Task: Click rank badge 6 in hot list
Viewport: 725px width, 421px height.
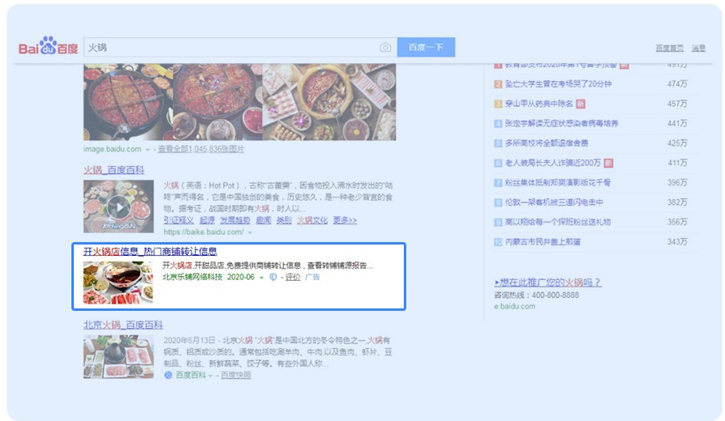Action: pyautogui.click(x=498, y=163)
